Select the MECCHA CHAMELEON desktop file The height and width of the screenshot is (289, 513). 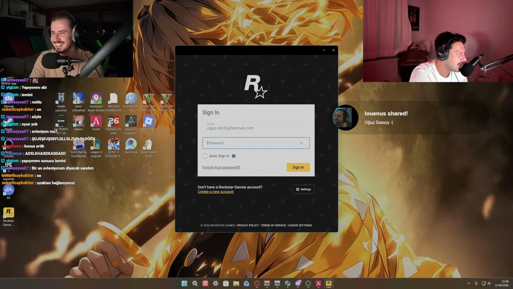coord(113,102)
